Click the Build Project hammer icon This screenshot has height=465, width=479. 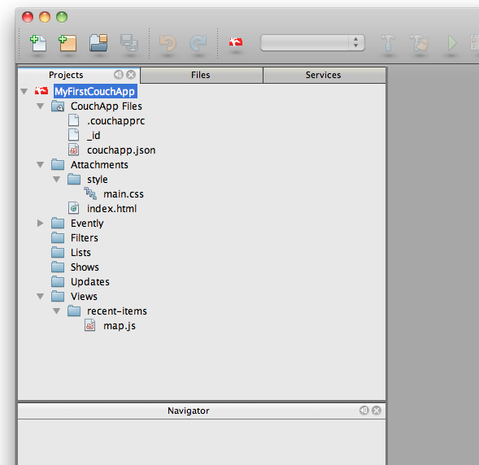coord(388,42)
